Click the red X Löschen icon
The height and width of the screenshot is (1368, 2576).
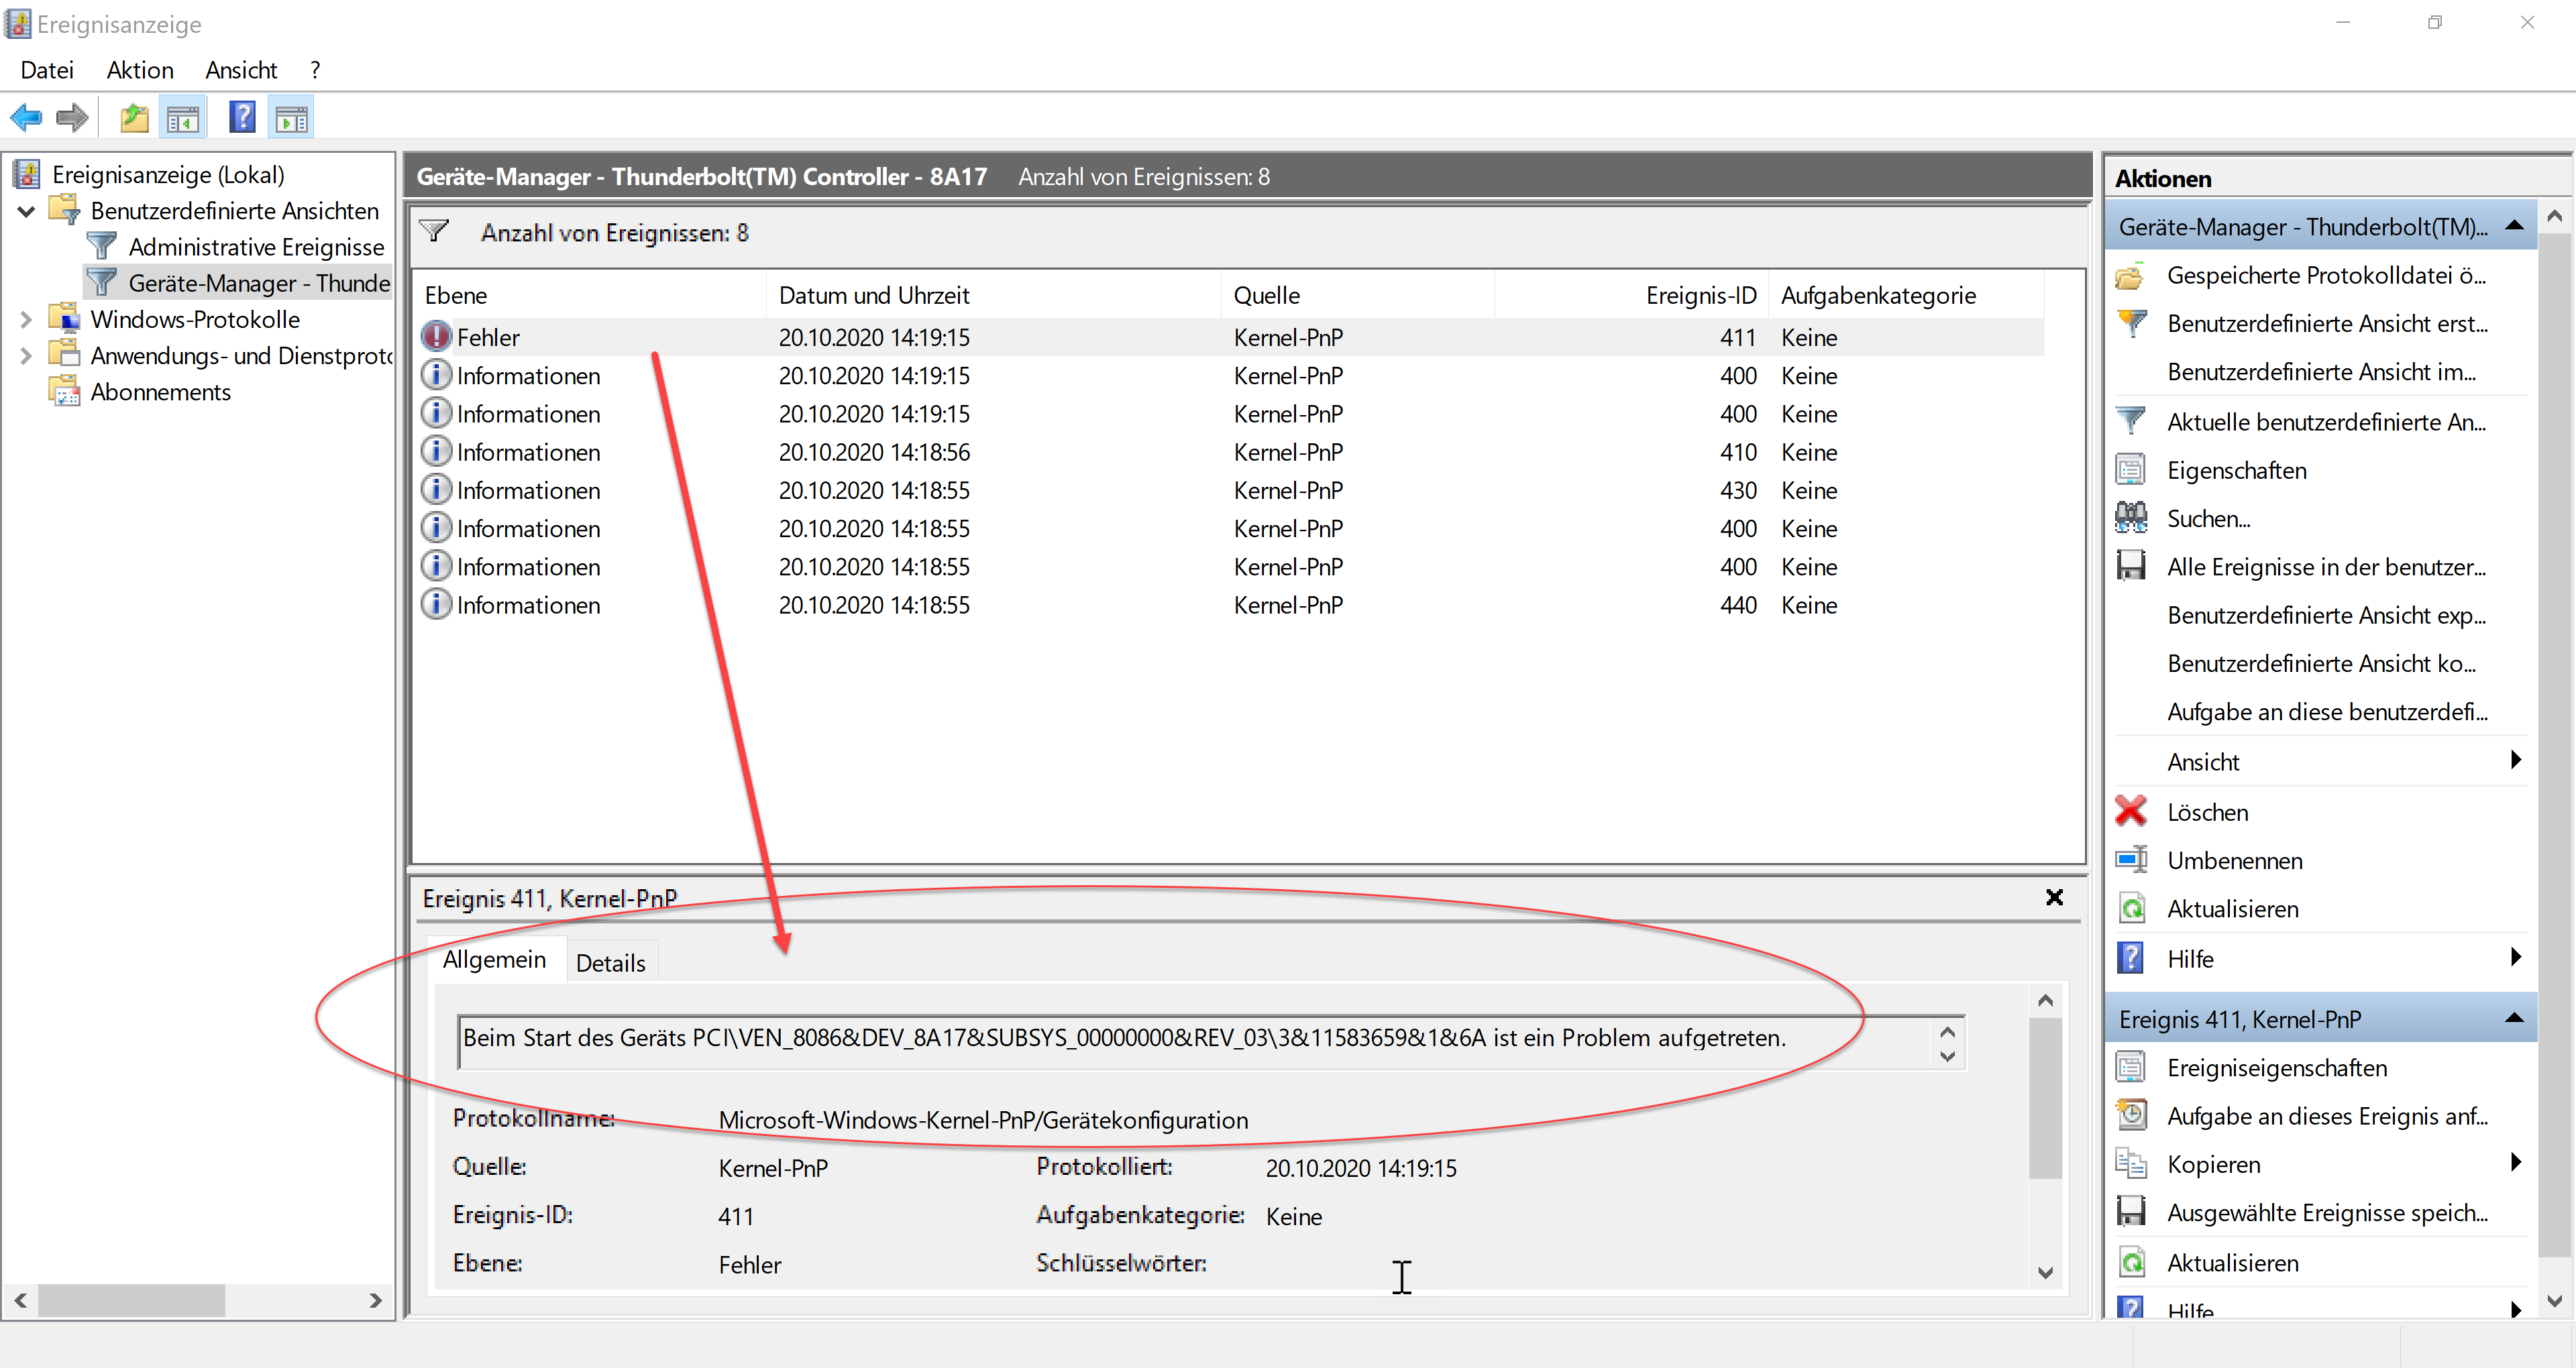(2131, 811)
